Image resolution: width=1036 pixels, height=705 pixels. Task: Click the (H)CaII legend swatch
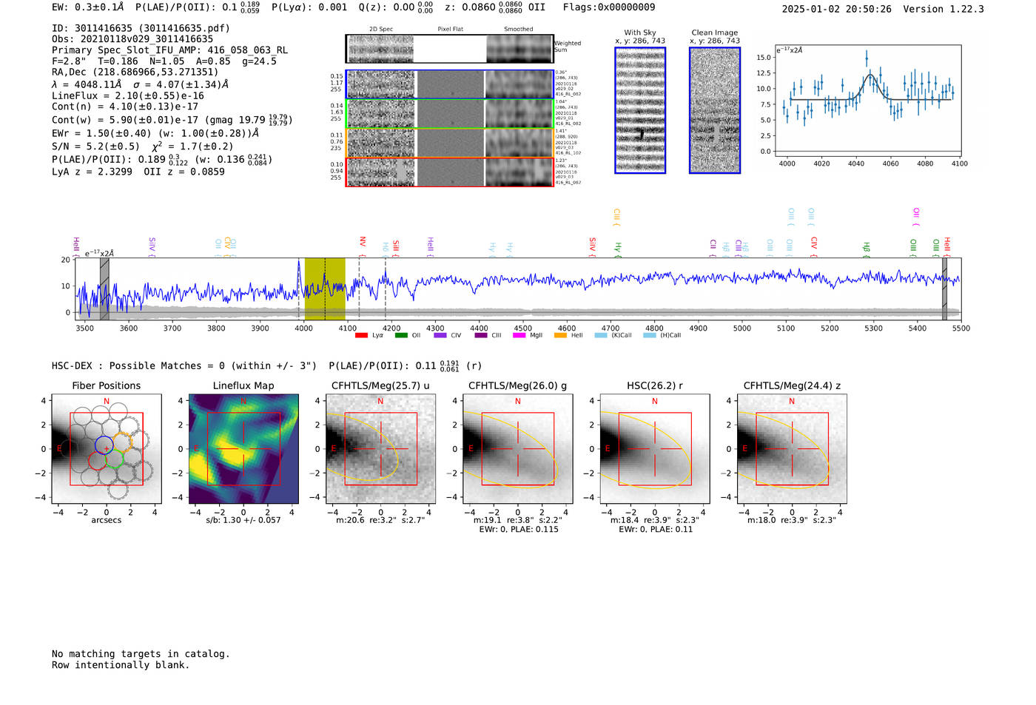pos(650,335)
